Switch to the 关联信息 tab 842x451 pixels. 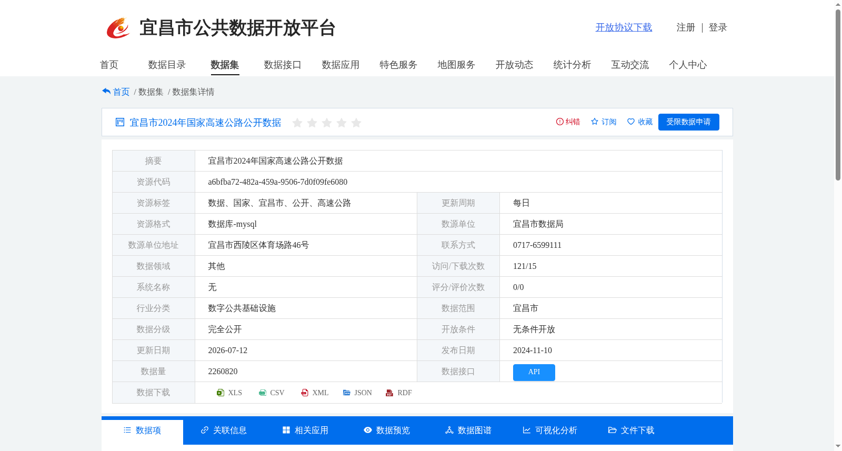pyautogui.click(x=224, y=430)
